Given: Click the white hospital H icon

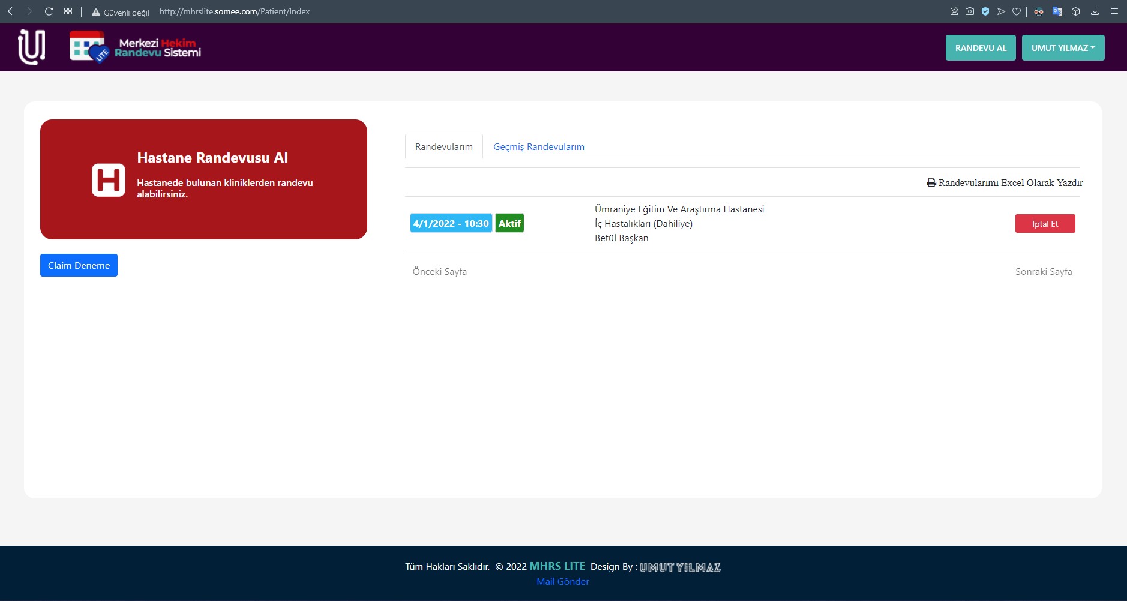Looking at the screenshot, I should [x=109, y=180].
